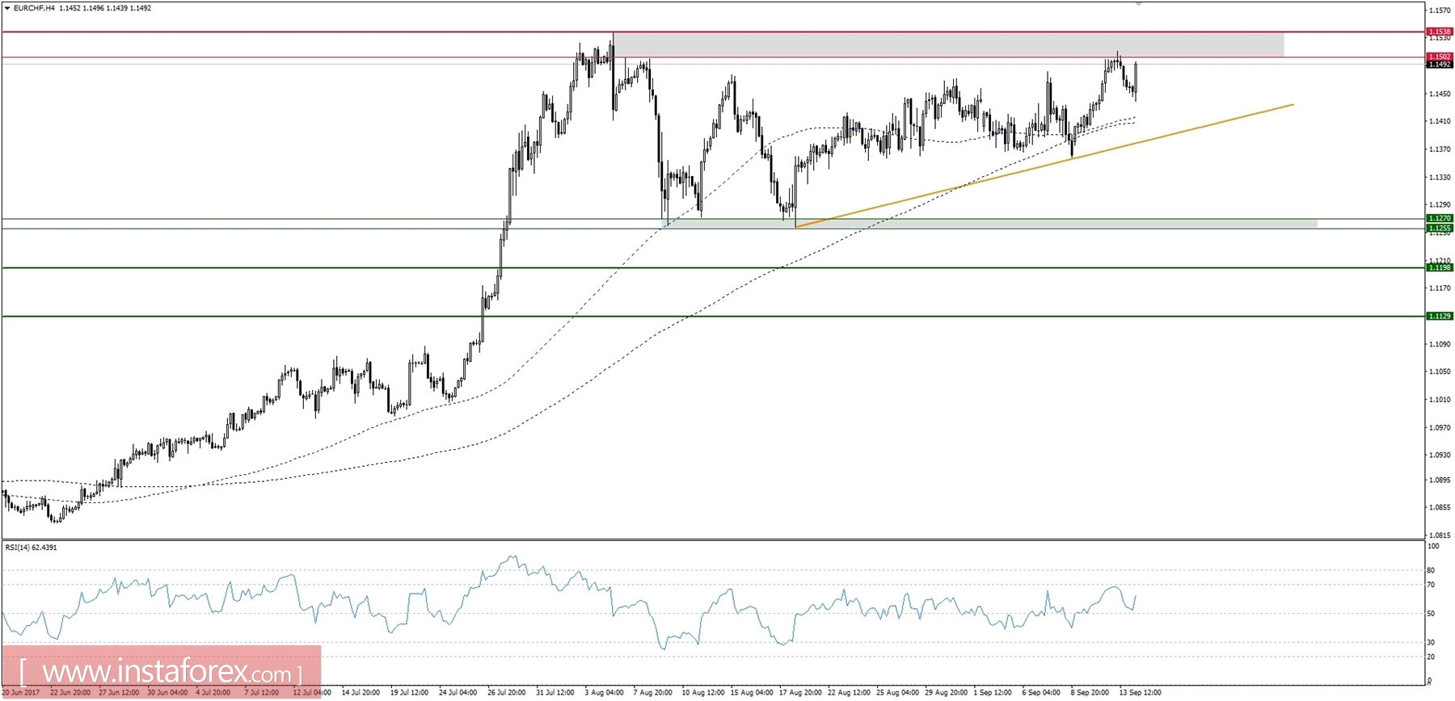This screenshot has height=701, width=1455.
Task: Click the black 1.1492 current price label
Action: coord(1440,64)
